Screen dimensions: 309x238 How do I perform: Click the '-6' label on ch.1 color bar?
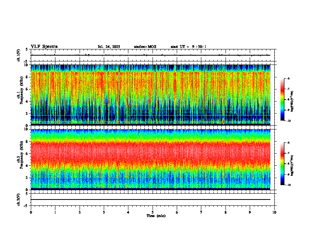click(288, 78)
